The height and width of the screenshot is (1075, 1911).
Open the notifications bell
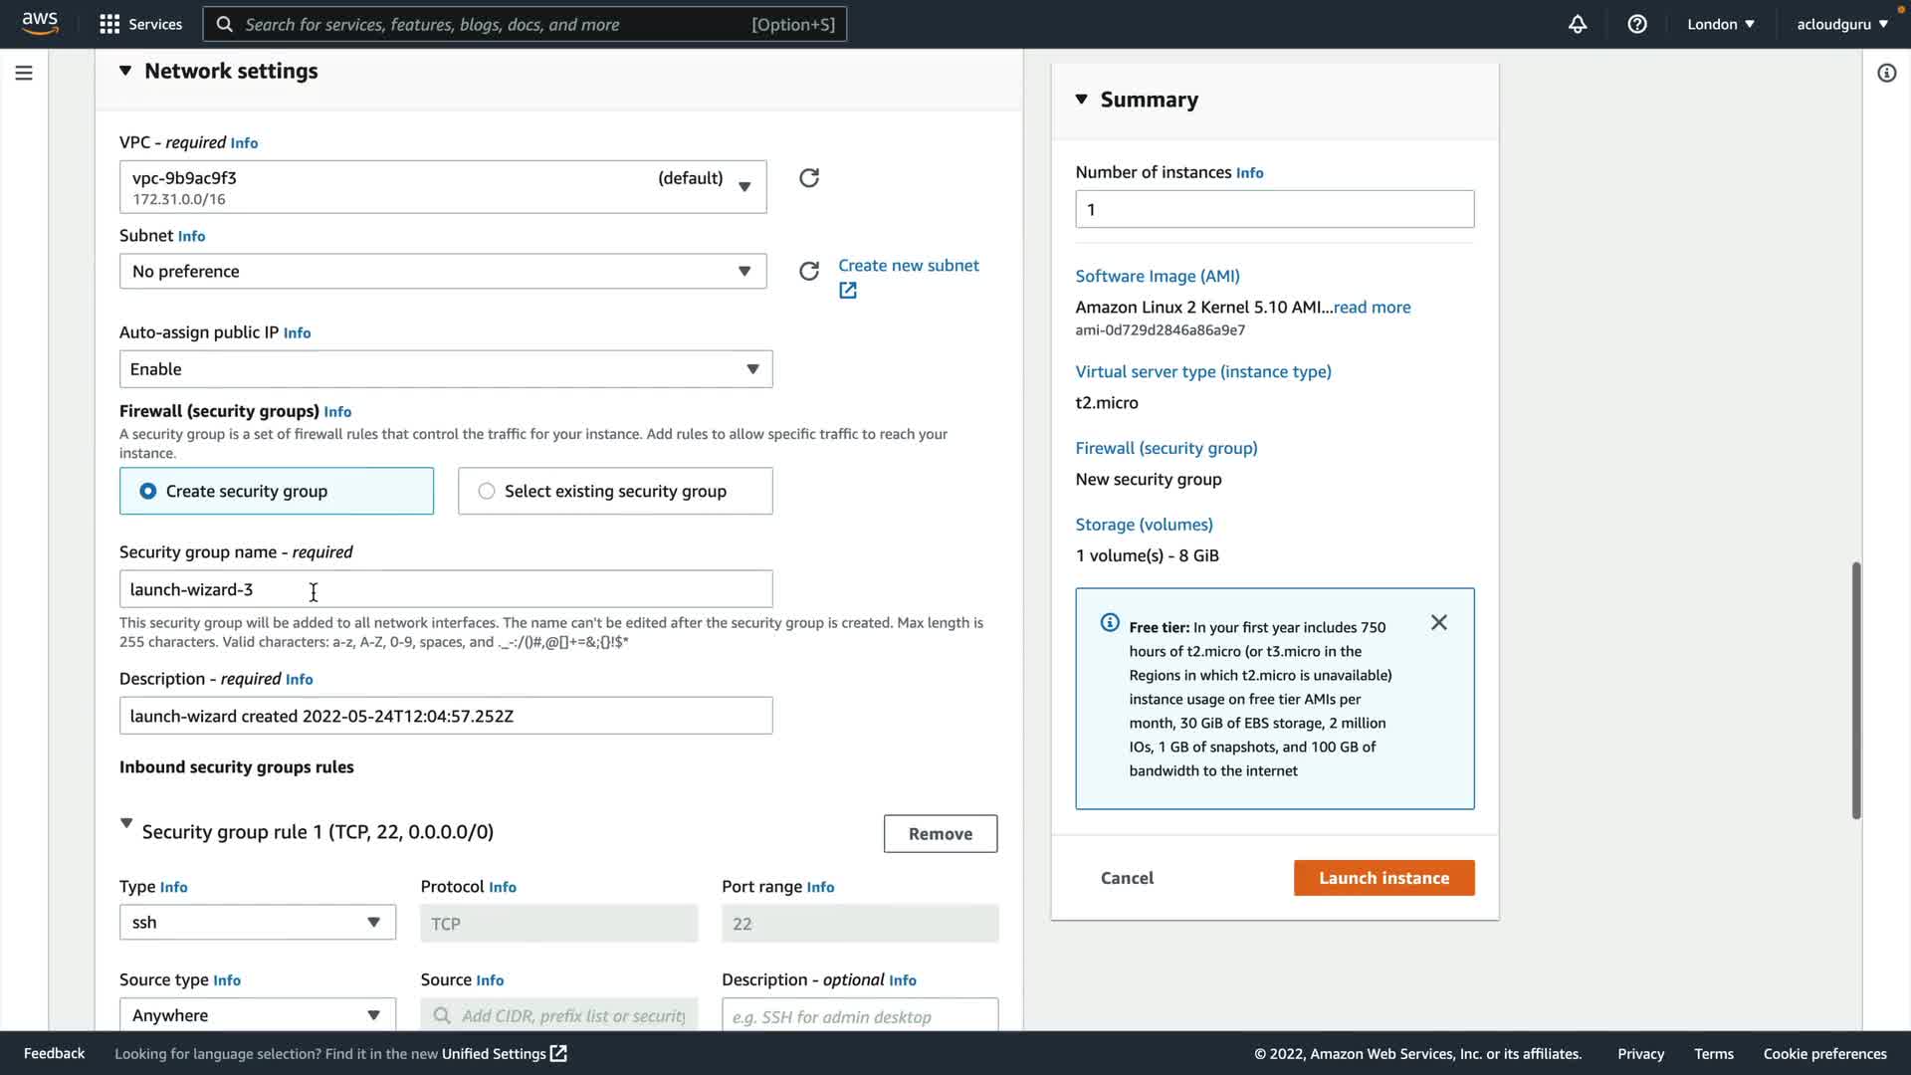click(x=1578, y=24)
